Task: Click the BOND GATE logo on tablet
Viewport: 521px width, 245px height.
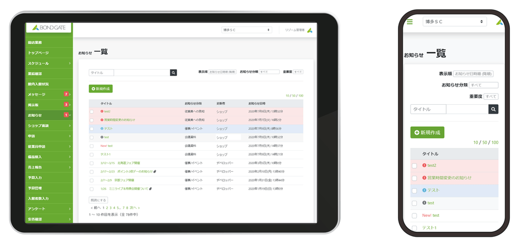Action: pos(49,28)
